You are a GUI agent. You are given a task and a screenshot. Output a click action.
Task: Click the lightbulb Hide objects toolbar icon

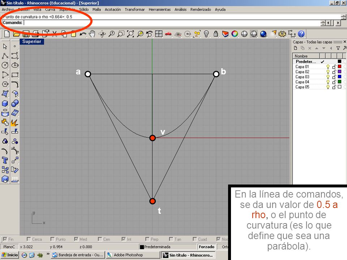point(206,34)
